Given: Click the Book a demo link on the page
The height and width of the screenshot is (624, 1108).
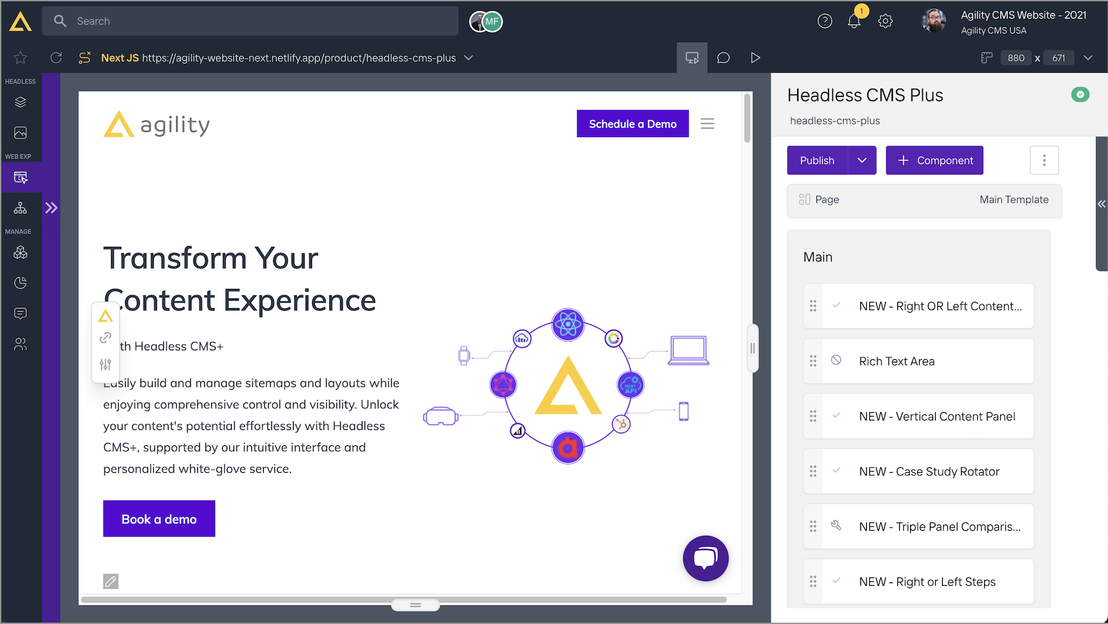Looking at the screenshot, I should pos(159,518).
